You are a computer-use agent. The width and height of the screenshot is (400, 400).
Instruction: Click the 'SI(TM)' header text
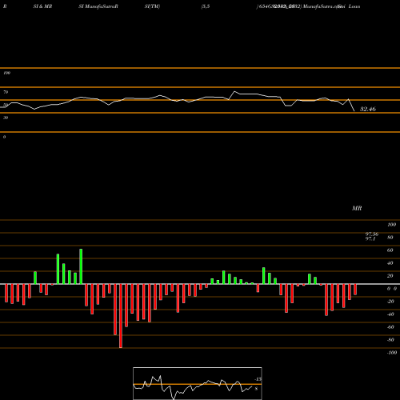(x=152, y=6)
